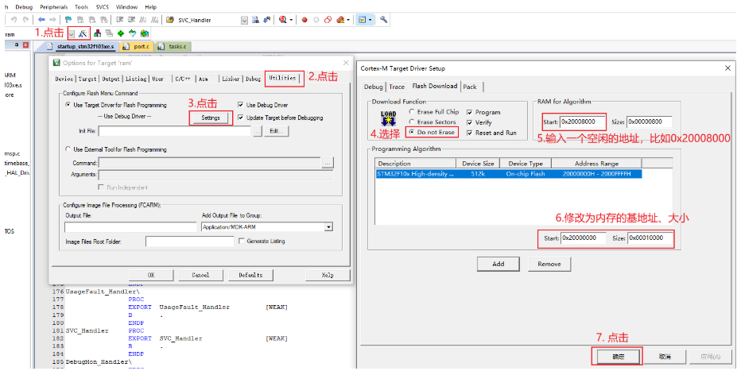Click the incremental find binoculars icon
737x371 pixels.
click(267, 20)
